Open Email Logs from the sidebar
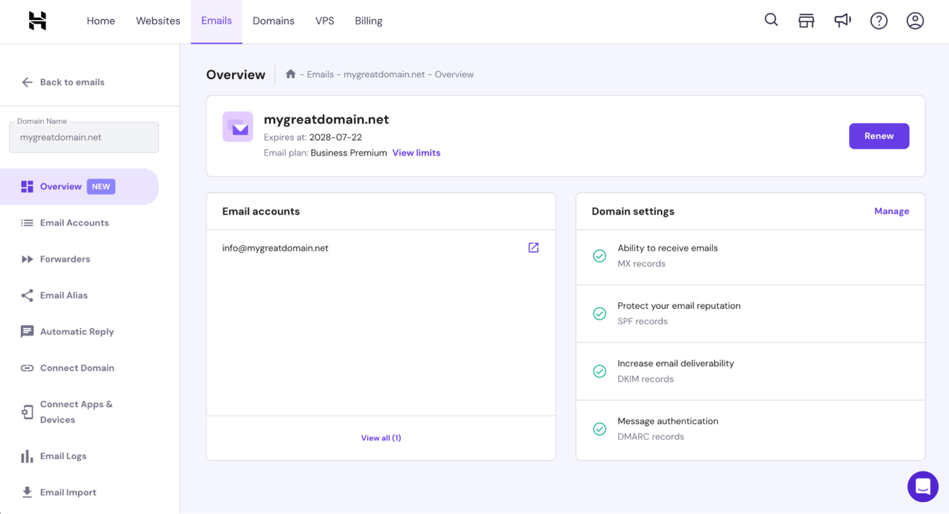The image size is (949, 514). (63, 456)
